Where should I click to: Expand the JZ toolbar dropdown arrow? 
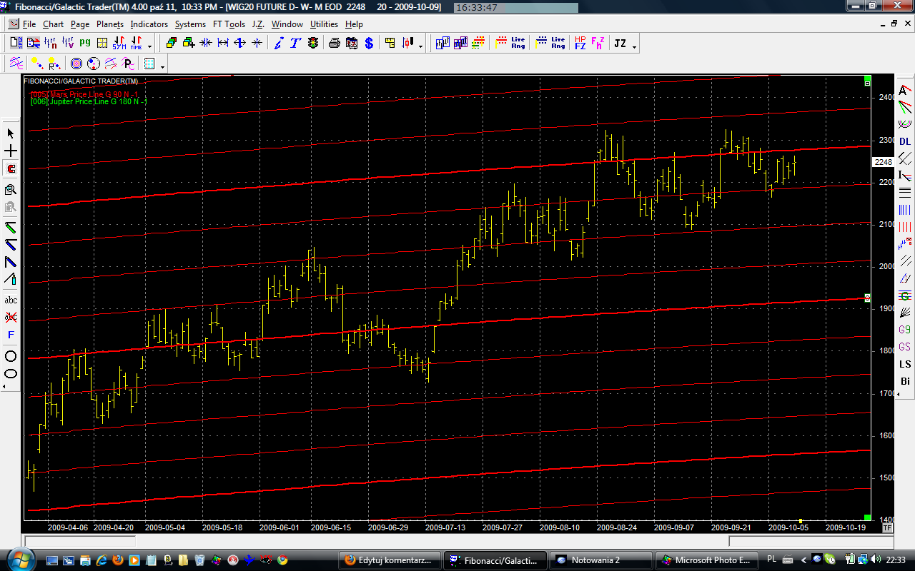[634, 47]
